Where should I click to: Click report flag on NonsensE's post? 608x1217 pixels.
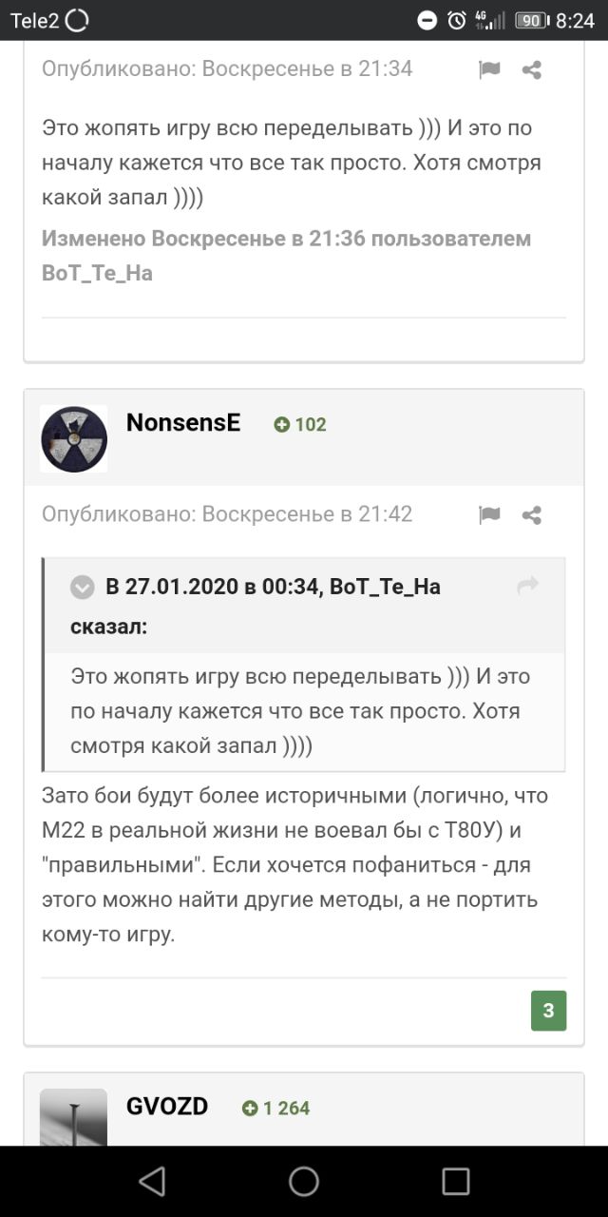click(489, 515)
